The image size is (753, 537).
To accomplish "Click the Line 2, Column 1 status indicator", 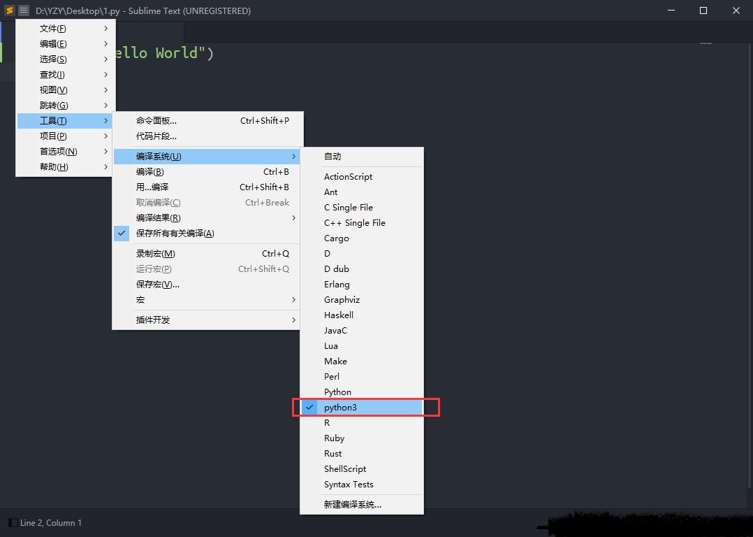I will 50,522.
